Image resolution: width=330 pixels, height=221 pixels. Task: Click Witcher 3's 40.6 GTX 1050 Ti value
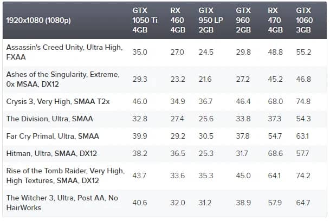click(x=140, y=203)
